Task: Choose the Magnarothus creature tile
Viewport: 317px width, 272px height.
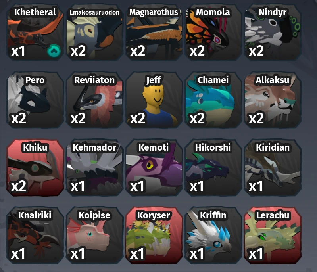Action: (154, 33)
